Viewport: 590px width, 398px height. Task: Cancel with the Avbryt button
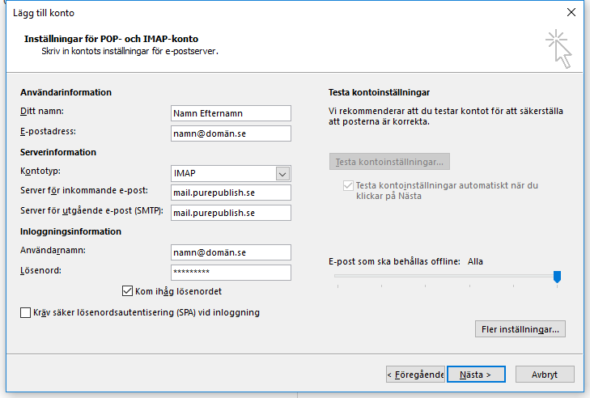(x=545, y=375)
